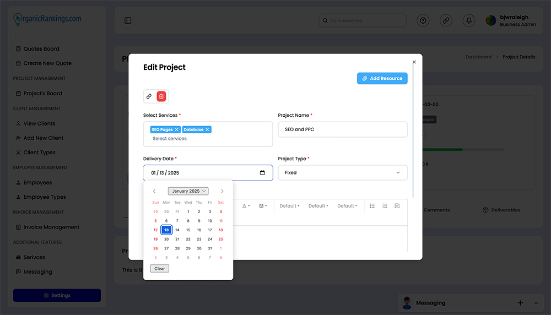Open the Project Type Fixed dropdown
This screenshot has width=551, height=315.
pyautogui.click(x=343, y=173)
